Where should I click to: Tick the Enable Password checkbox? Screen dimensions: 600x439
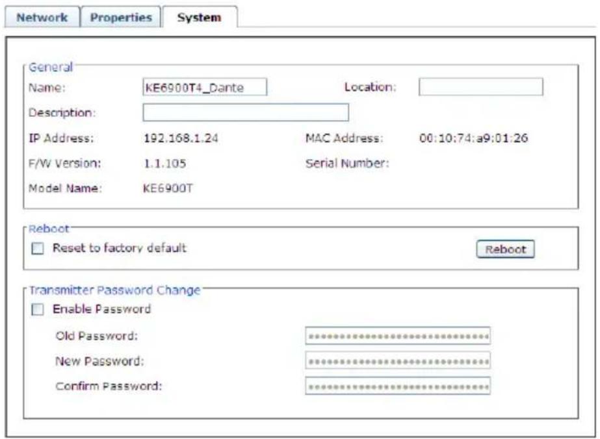(38, 309)
